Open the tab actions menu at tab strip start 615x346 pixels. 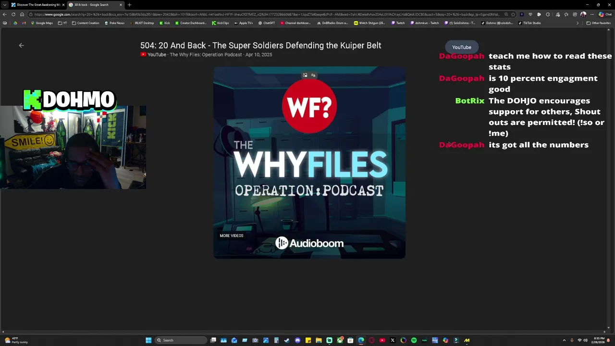click(5, 5)
